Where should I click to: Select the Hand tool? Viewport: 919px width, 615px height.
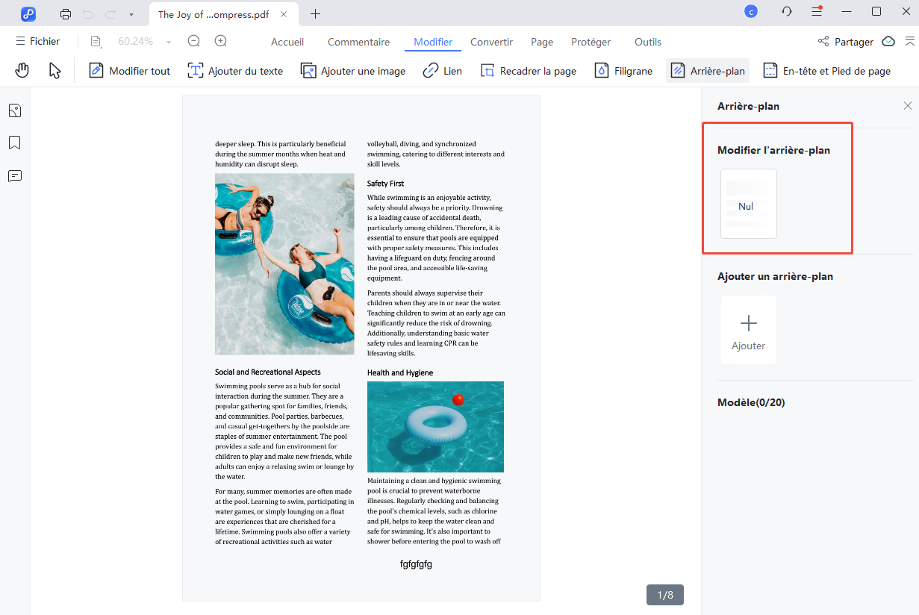tap(22, 69)
